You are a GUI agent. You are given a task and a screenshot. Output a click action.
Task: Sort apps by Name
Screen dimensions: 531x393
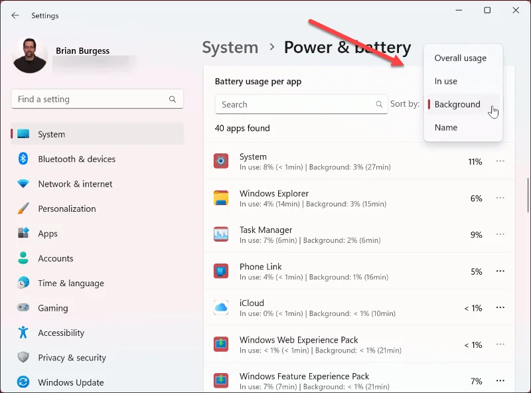463,127
